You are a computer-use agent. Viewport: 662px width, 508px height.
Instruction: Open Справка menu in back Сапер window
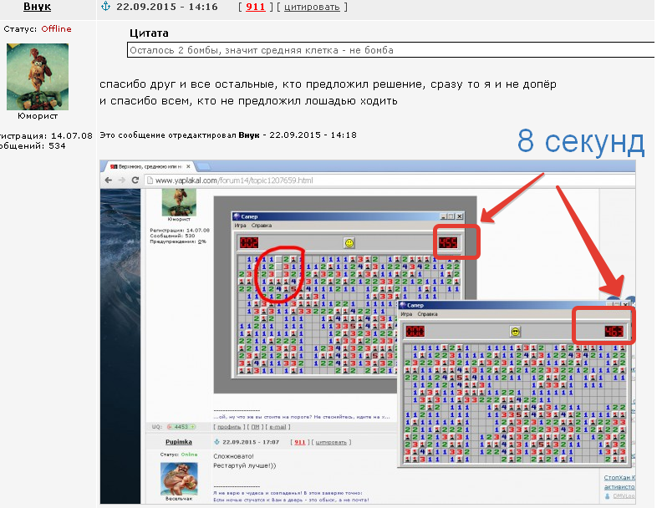[262, 226]
